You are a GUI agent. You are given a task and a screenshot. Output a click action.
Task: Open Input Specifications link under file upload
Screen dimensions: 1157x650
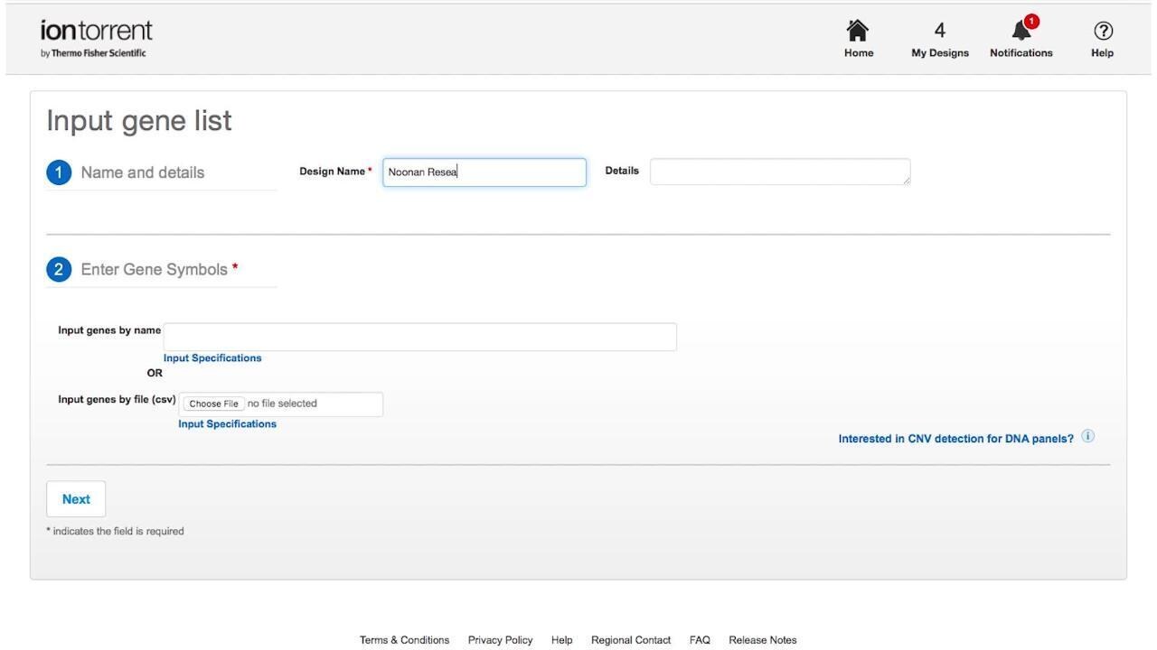[228, 424]
